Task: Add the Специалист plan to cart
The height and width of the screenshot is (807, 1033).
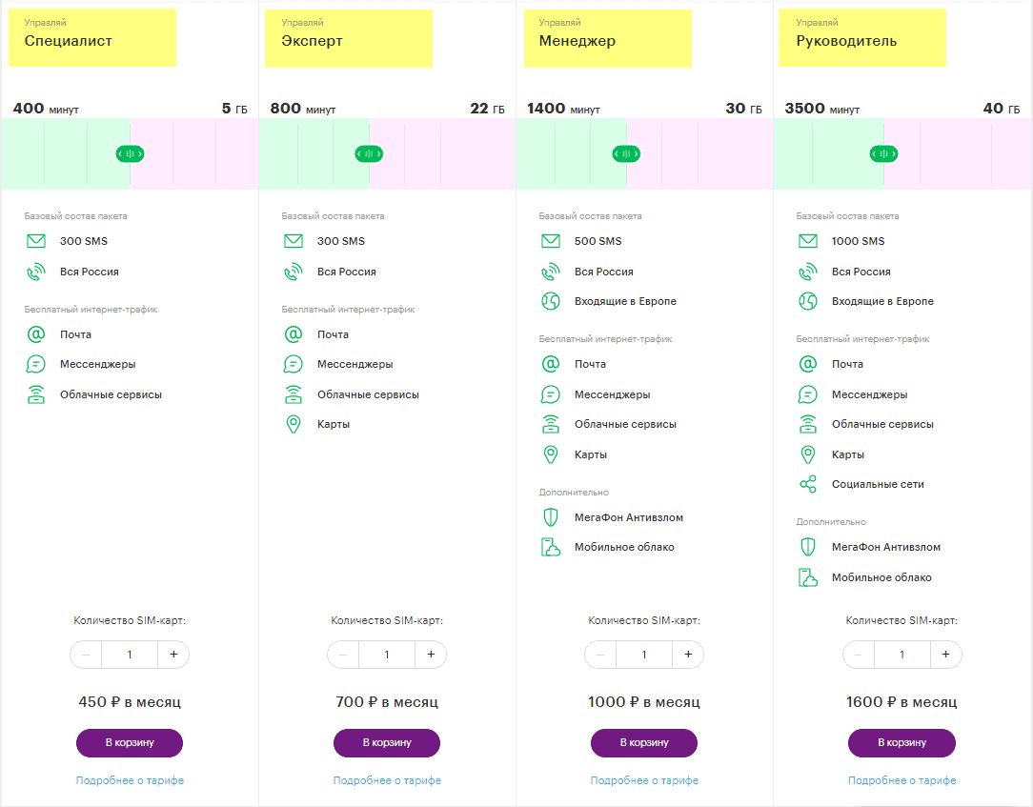Action: (130, 742)
